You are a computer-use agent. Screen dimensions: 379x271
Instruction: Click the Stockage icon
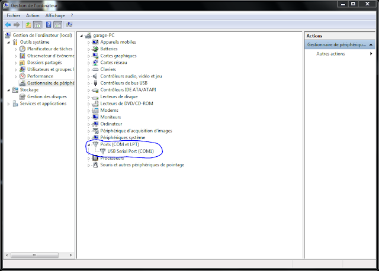tap(15, 90)
